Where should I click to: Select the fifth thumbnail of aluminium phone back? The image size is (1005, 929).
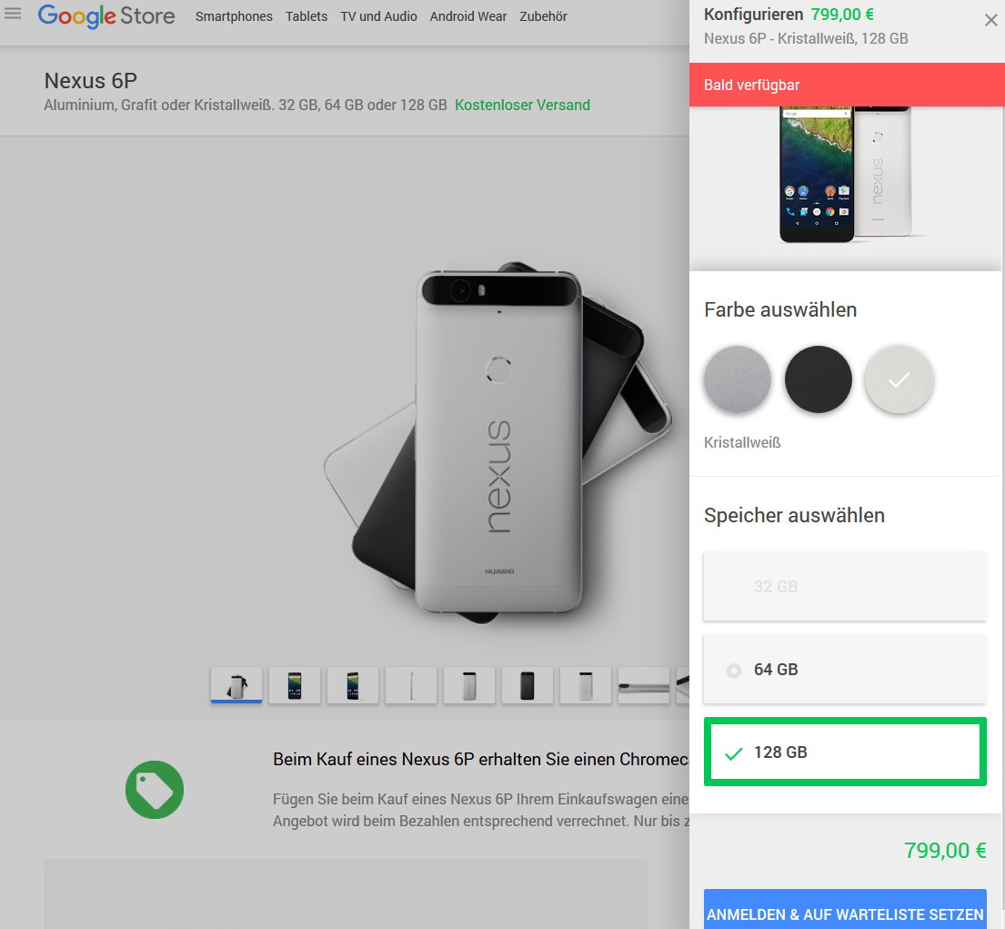[469, 685]
